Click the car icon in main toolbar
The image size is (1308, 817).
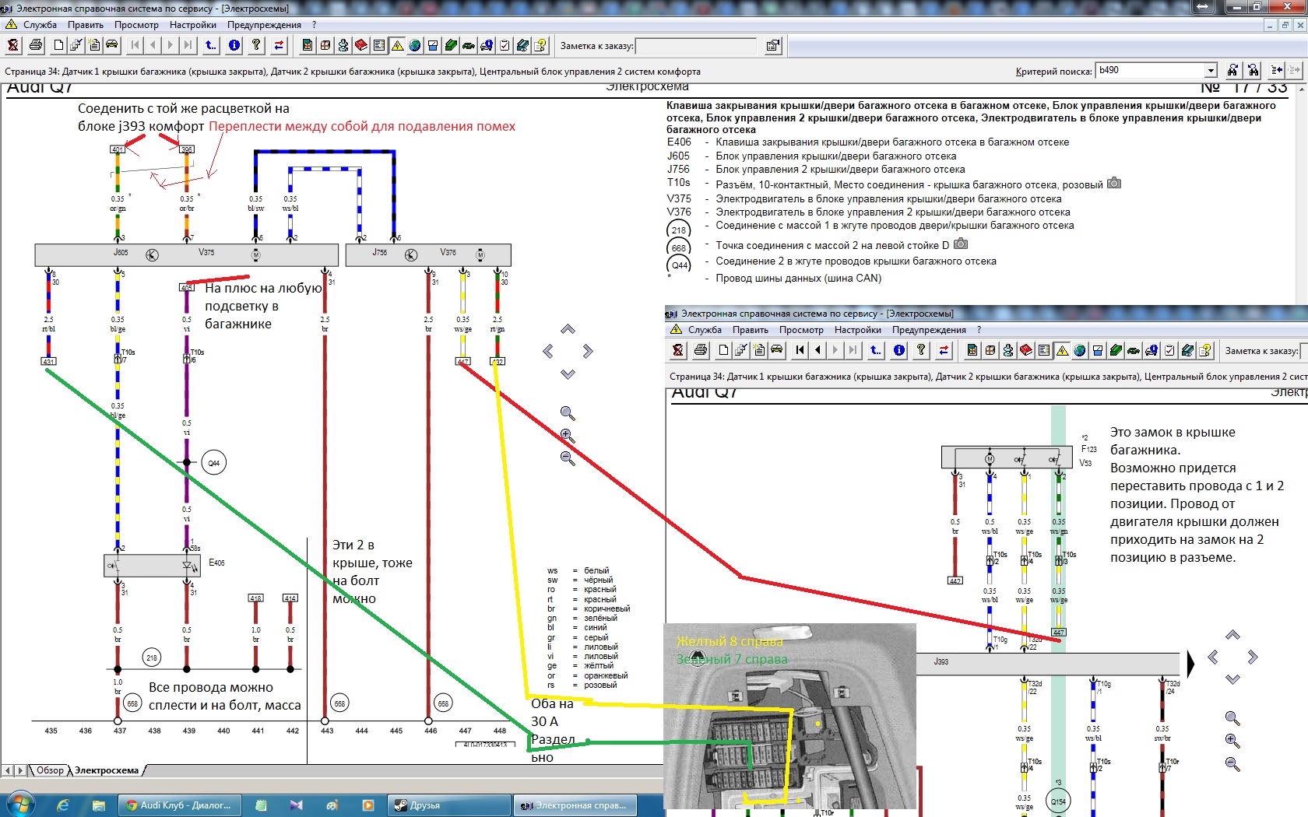112,45
